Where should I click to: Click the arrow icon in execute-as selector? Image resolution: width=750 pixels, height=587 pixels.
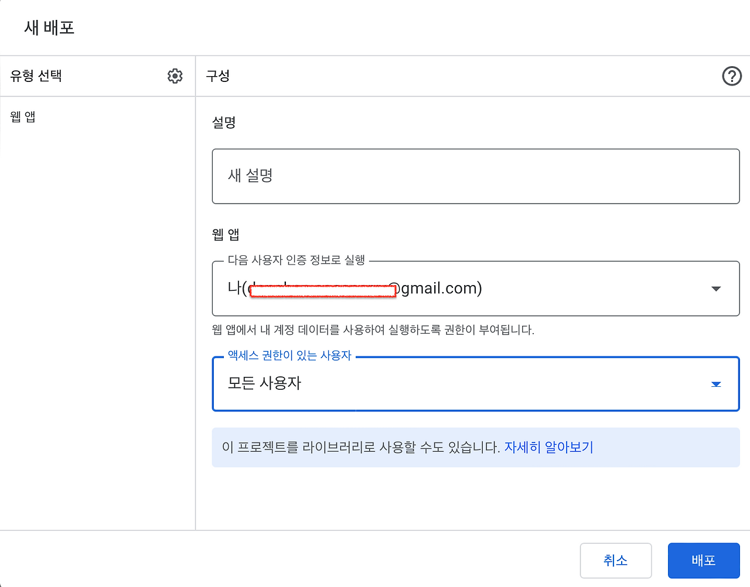pyautogui.click(x=715, y=289)
